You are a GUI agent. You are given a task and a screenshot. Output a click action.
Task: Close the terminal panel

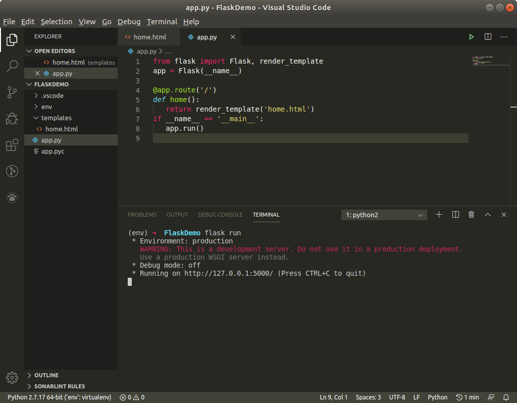[504, 215]
